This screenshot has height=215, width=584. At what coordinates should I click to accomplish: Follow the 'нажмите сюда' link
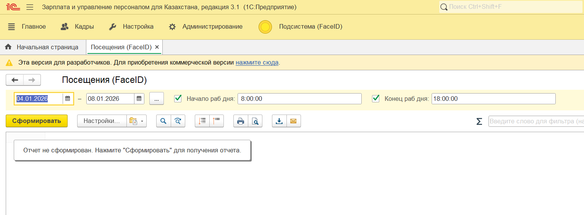[x=257, y=62]
